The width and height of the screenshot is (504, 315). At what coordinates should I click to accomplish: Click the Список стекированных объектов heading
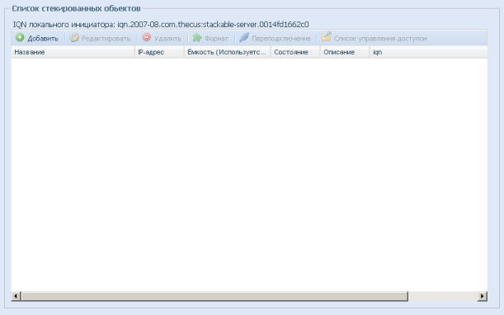(76, 8)
